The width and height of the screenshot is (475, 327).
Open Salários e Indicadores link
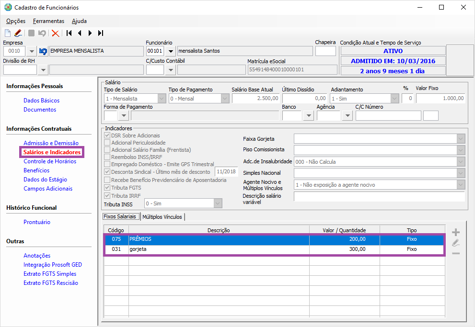[x=52, y=152]
